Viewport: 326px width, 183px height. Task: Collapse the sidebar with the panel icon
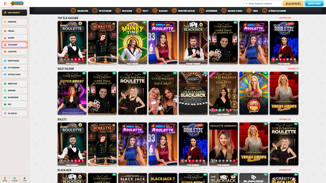pos(6,4)
